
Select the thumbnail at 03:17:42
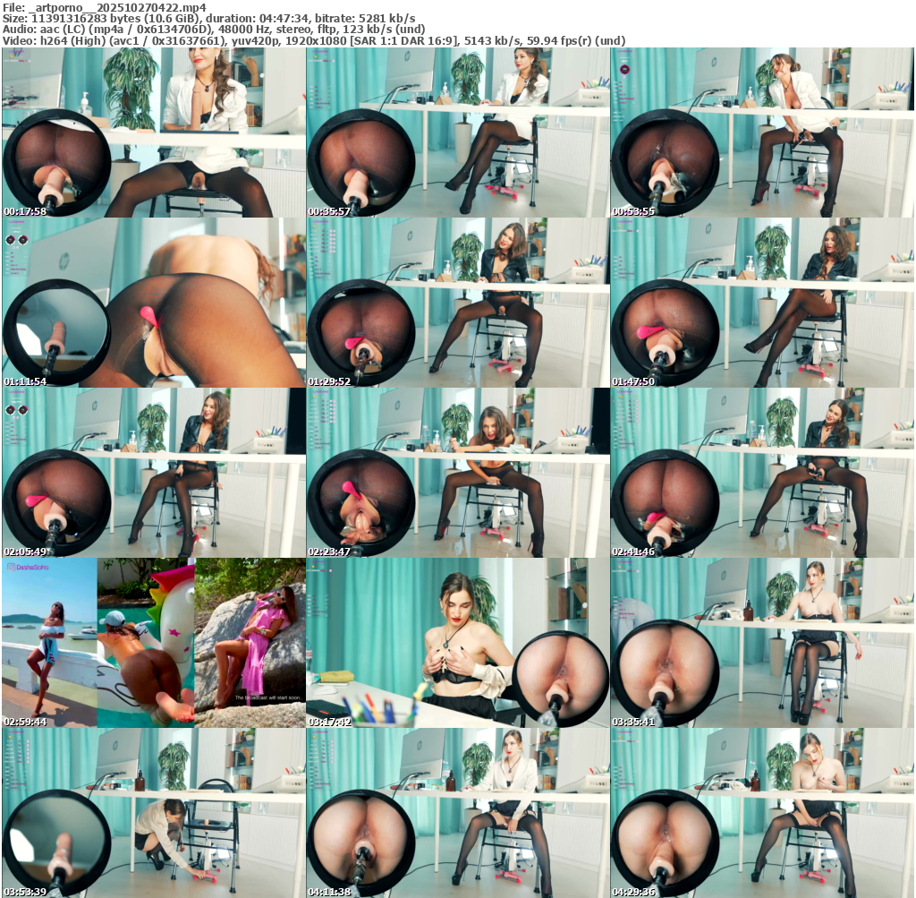click(x=458, y=643)
